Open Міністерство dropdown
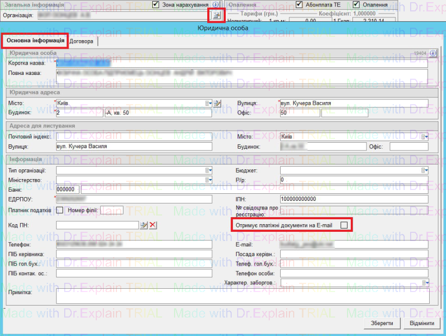This screenshot has width=446, height=336. pos(208,180)
